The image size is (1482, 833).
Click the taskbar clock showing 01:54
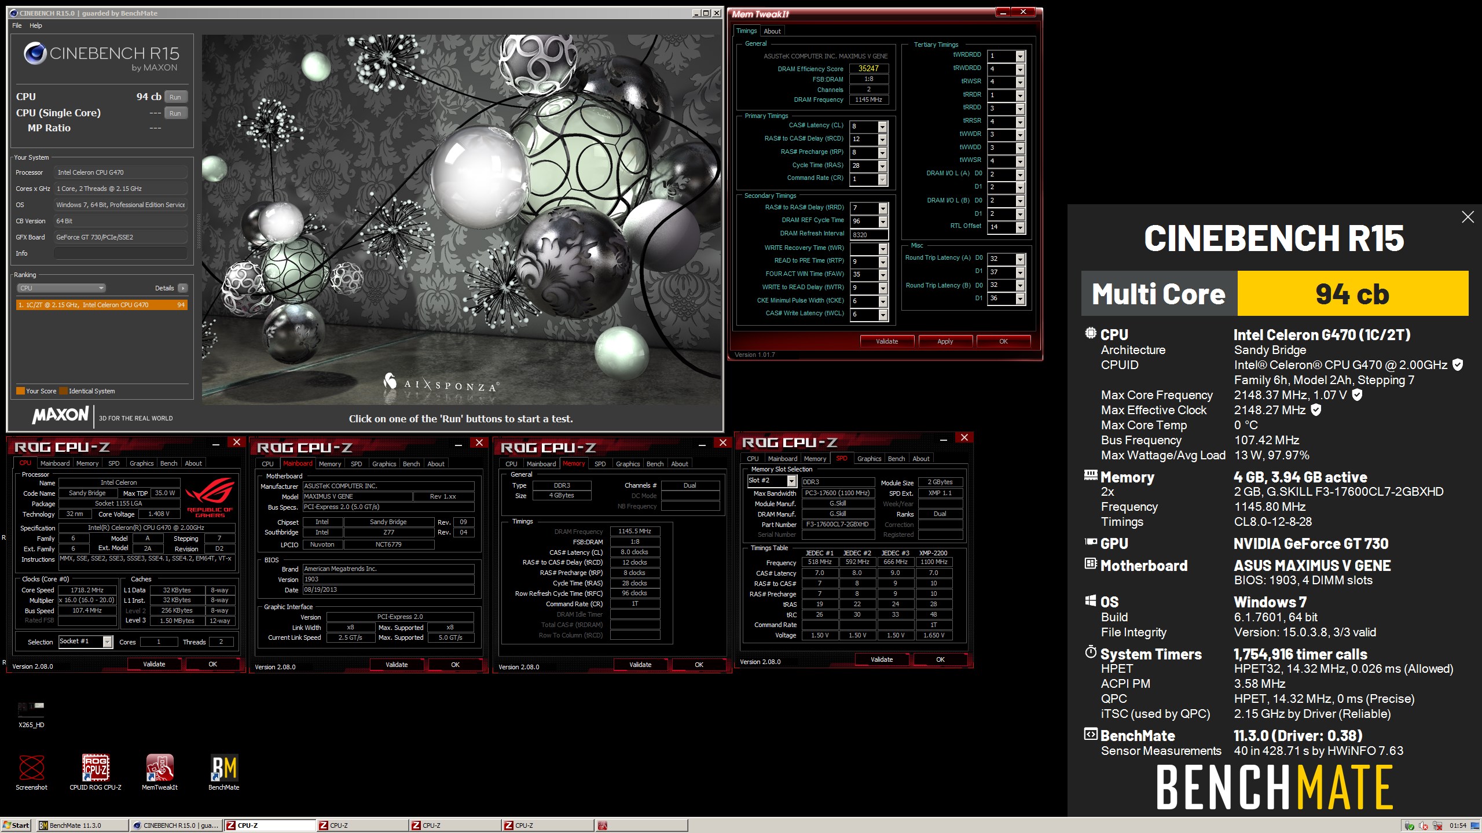pyautogui.click(x=1458, y=825)
